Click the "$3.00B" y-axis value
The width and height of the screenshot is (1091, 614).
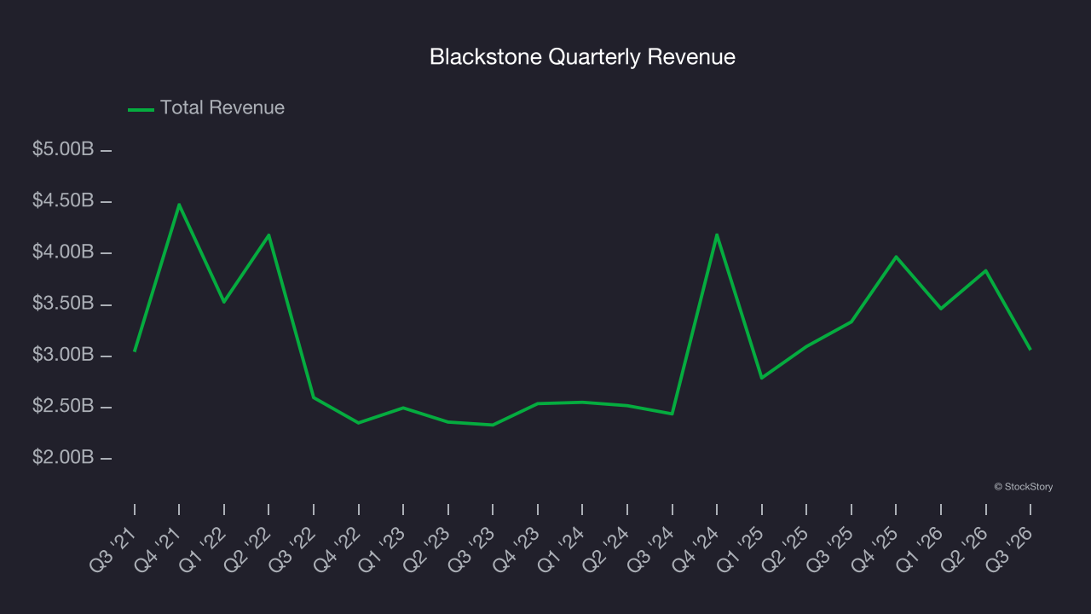pyautogui.click(x=63, y=355)
